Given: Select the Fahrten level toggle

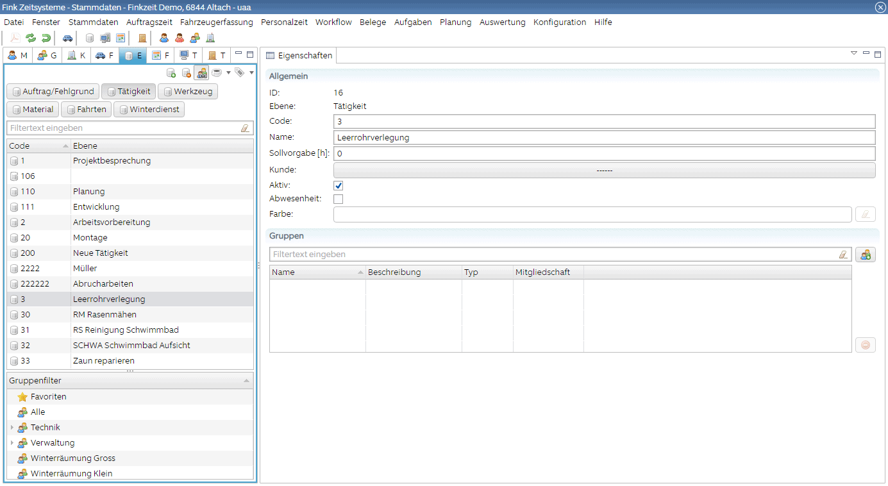Looking at the screenshot, I should click(86, 110).
